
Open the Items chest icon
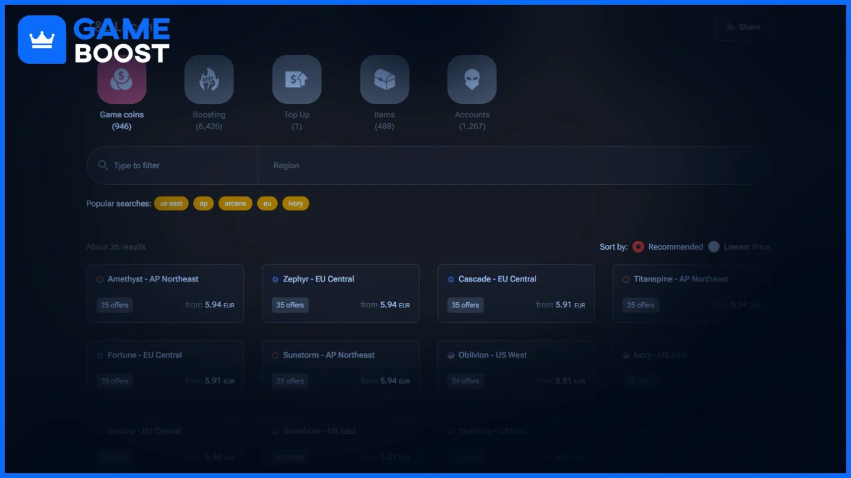[x=385, y=80]
